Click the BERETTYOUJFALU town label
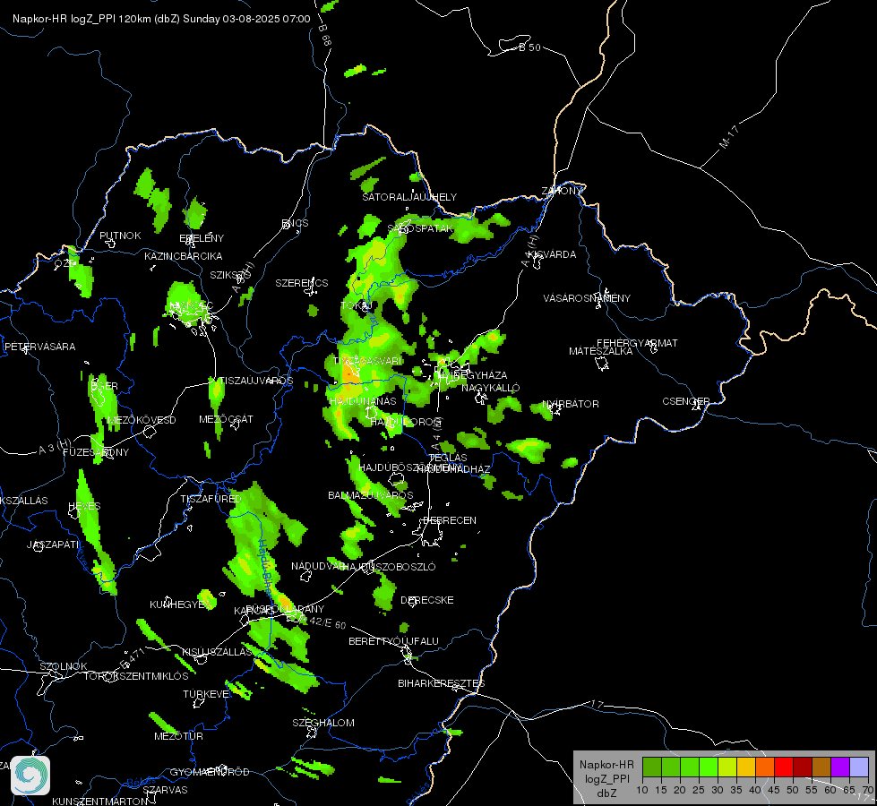 tap(394, 641)
